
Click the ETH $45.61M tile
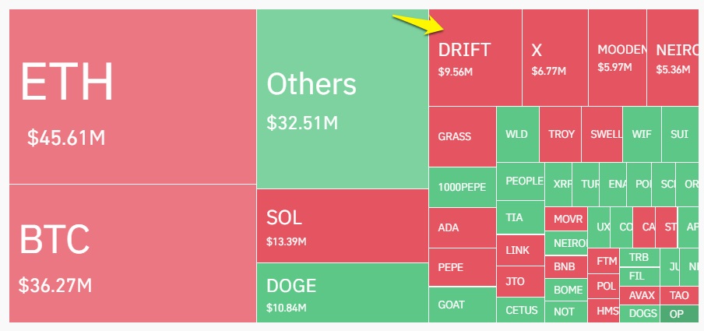[x=132, y=97]
